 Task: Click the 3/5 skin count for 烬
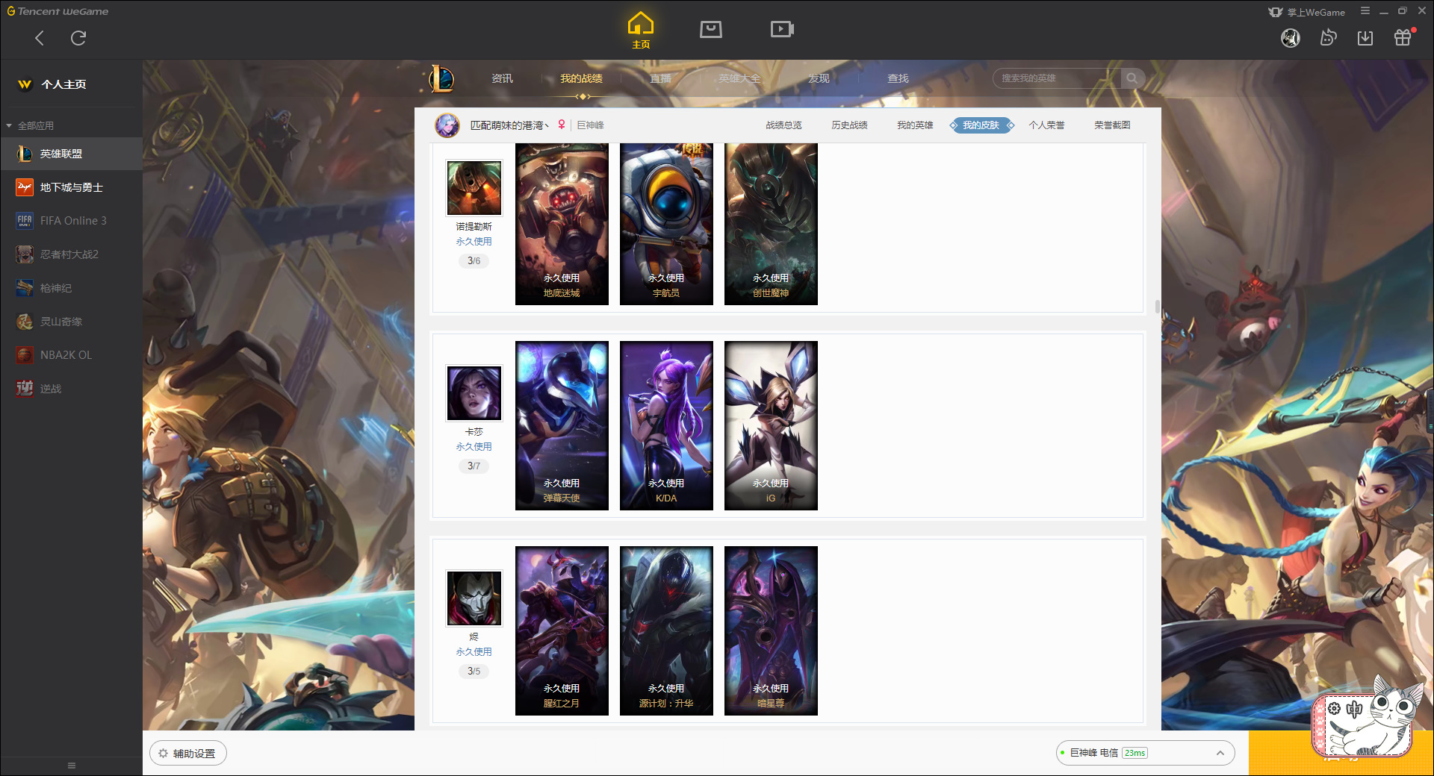point(474,672)
